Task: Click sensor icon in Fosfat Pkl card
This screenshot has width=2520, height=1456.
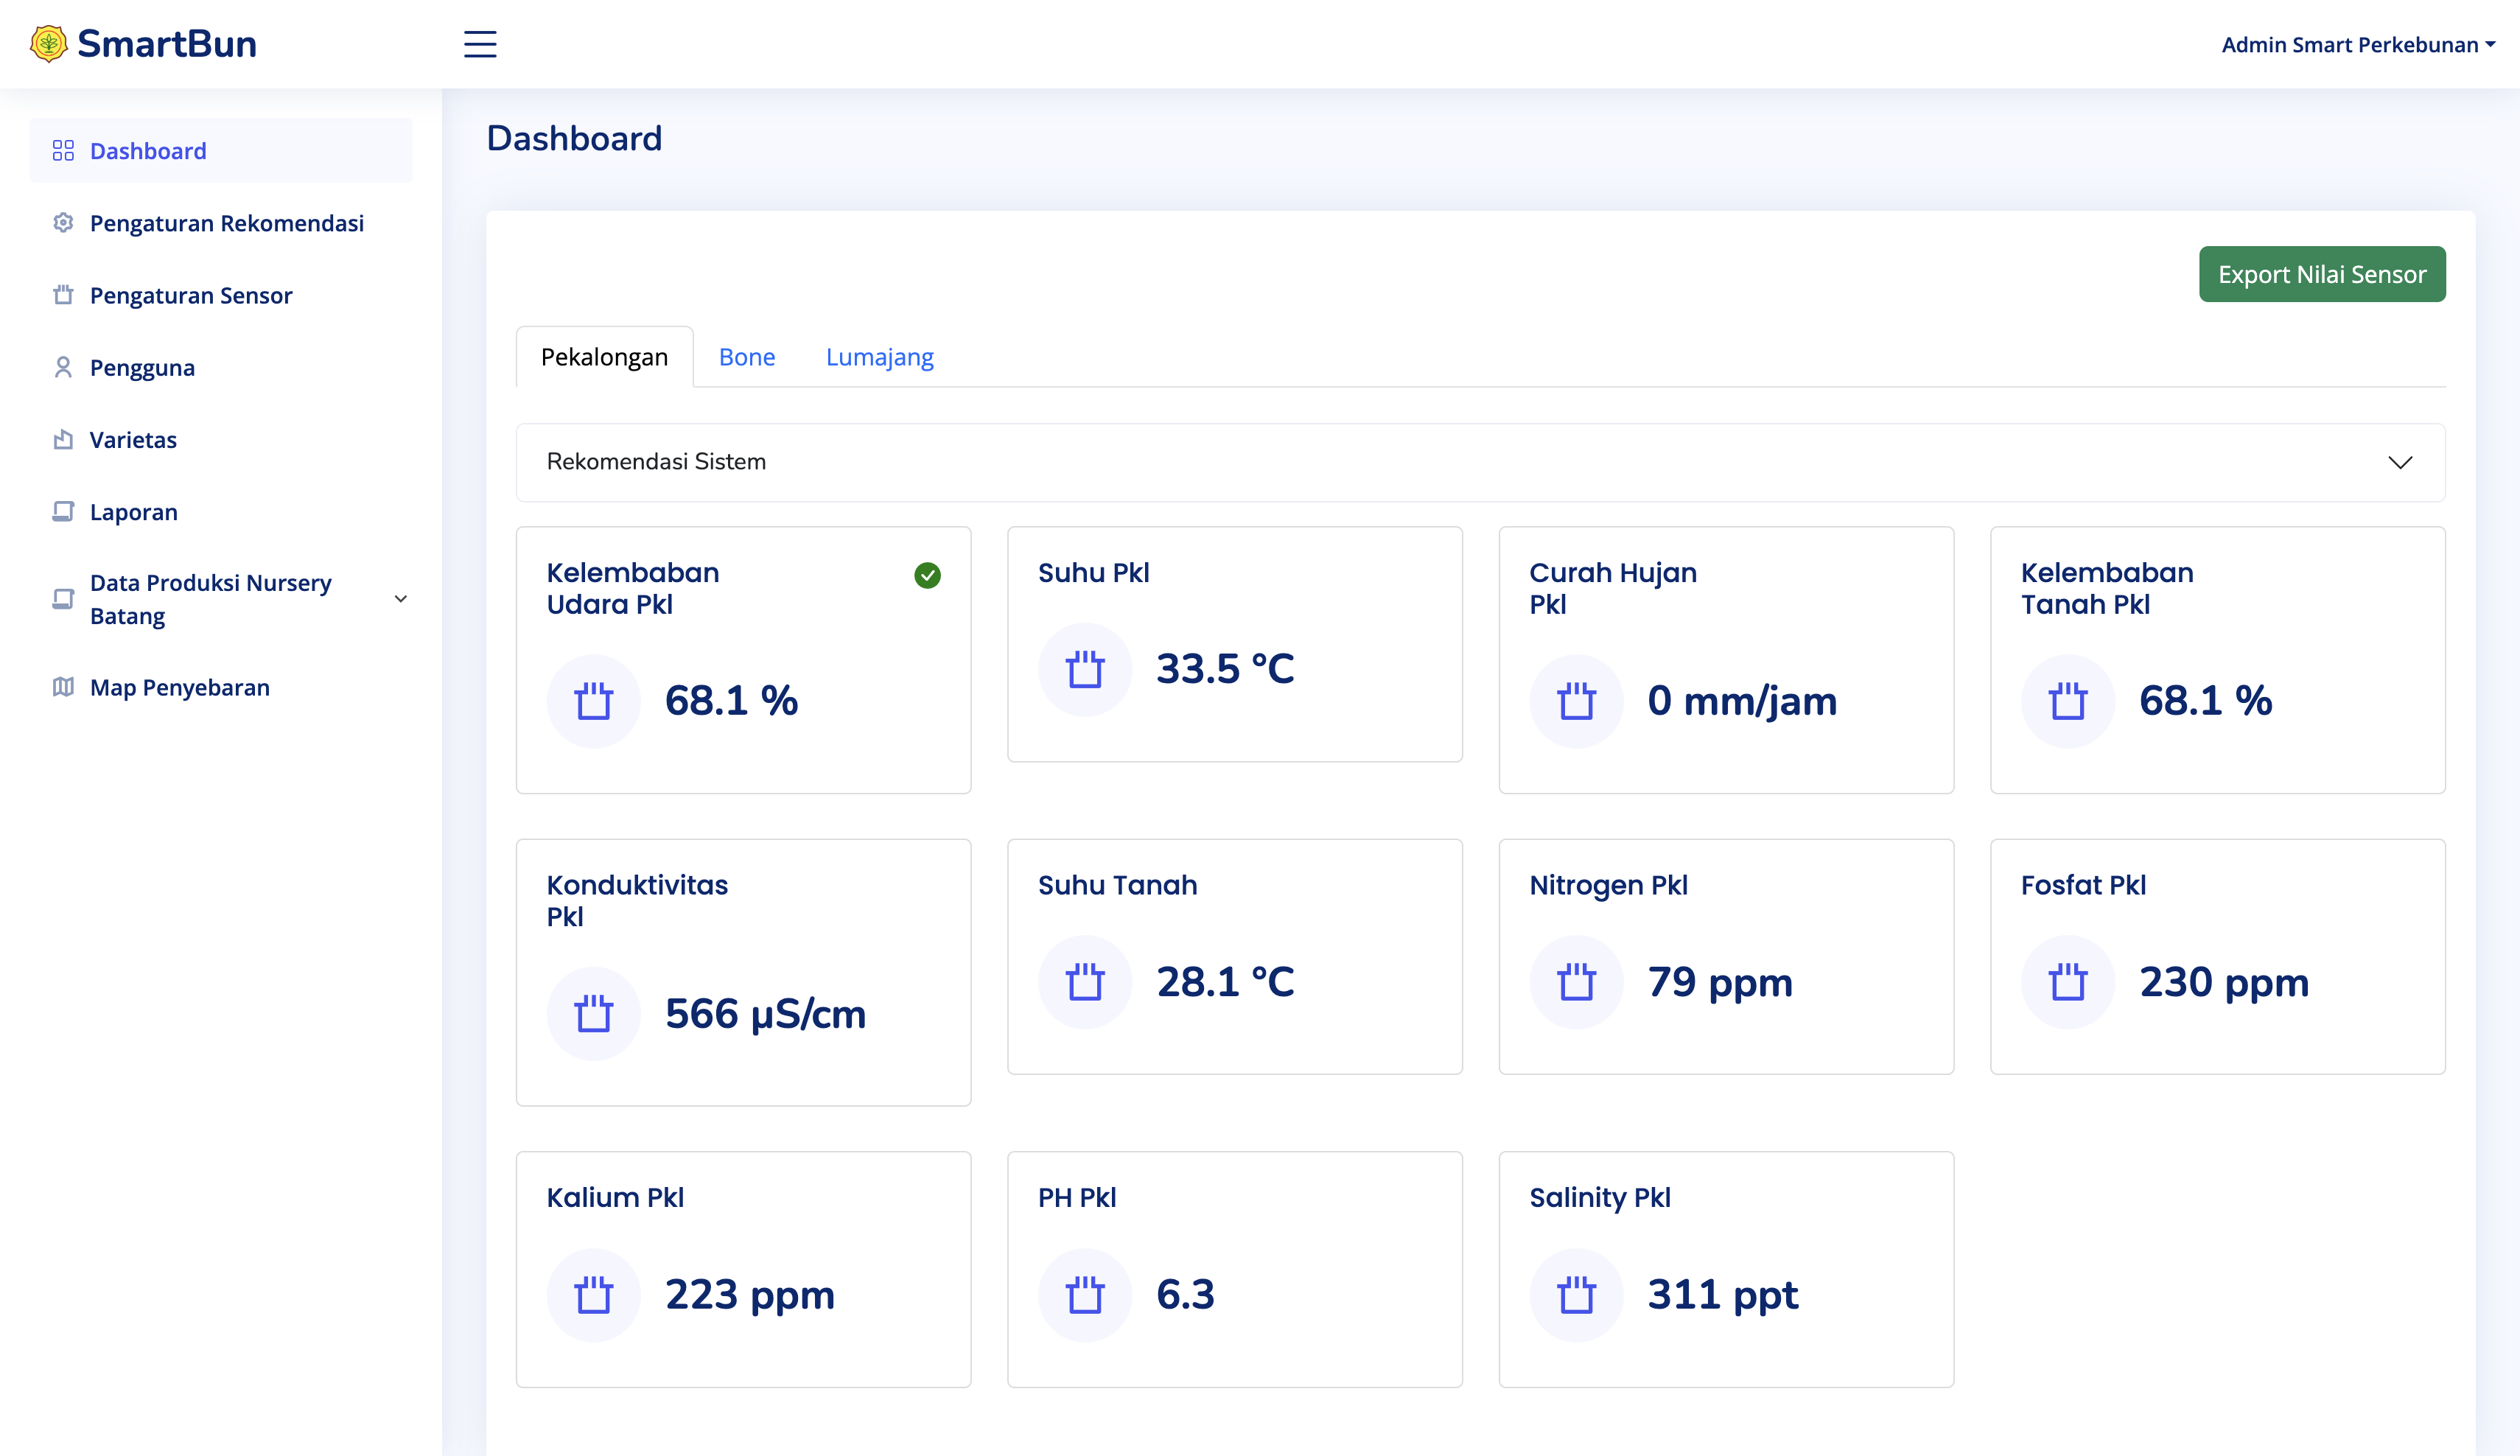Action: 2068,982
